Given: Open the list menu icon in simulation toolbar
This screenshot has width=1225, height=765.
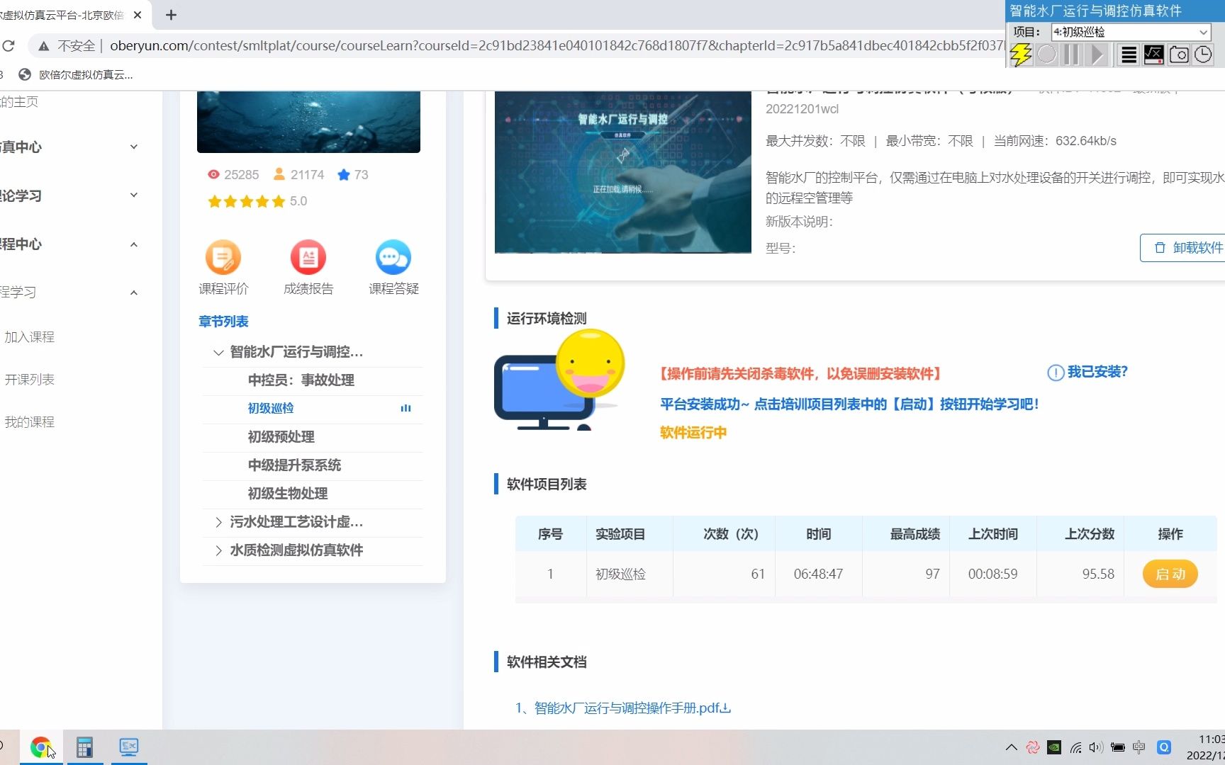Looking at the screenshot, I should tap(1127, 55).
